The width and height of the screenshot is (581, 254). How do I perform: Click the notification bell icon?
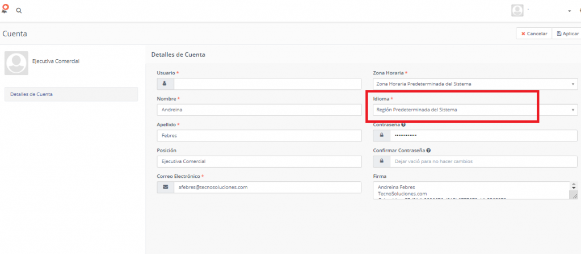point(5,10)
